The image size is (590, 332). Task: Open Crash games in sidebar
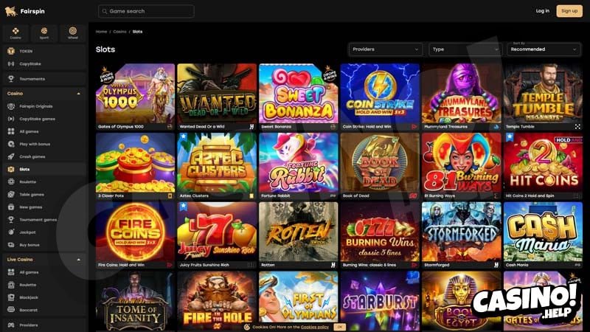pyautogui.click(x=44, y=156)
